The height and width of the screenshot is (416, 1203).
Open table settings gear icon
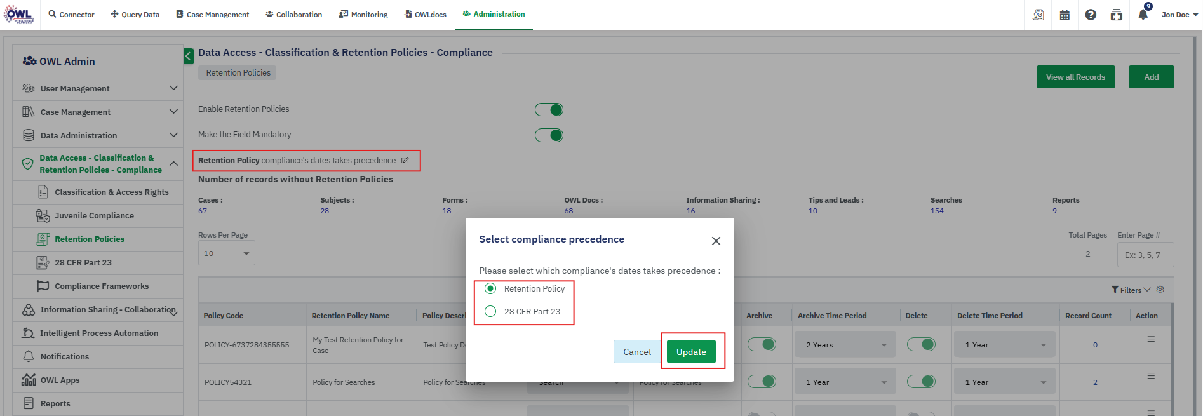[1160, 290]
